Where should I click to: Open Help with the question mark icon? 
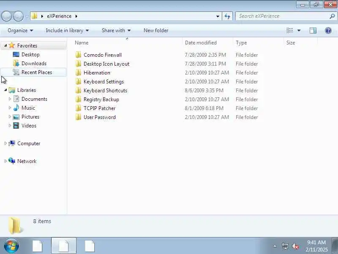click(328, 30)
